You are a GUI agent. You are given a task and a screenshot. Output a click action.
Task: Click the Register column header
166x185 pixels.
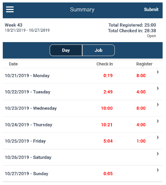144,64
